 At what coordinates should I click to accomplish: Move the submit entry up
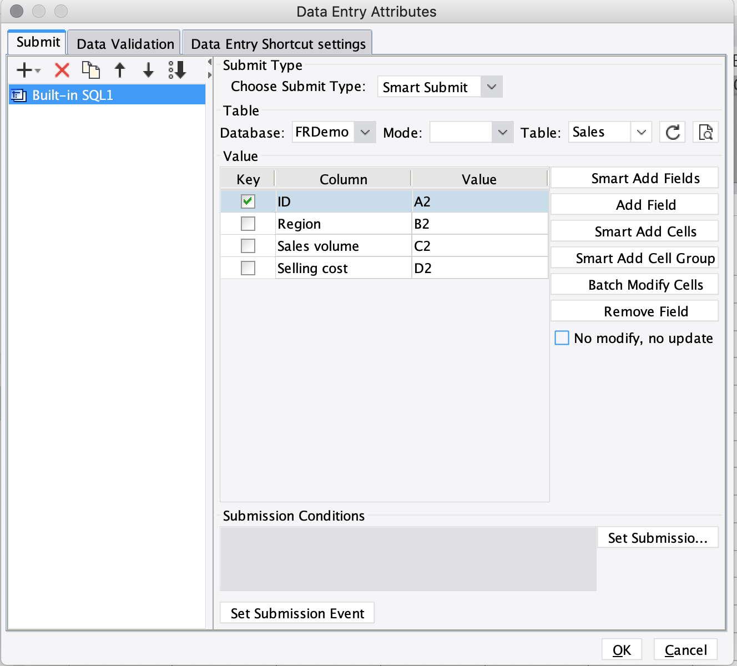click(120, 69)
